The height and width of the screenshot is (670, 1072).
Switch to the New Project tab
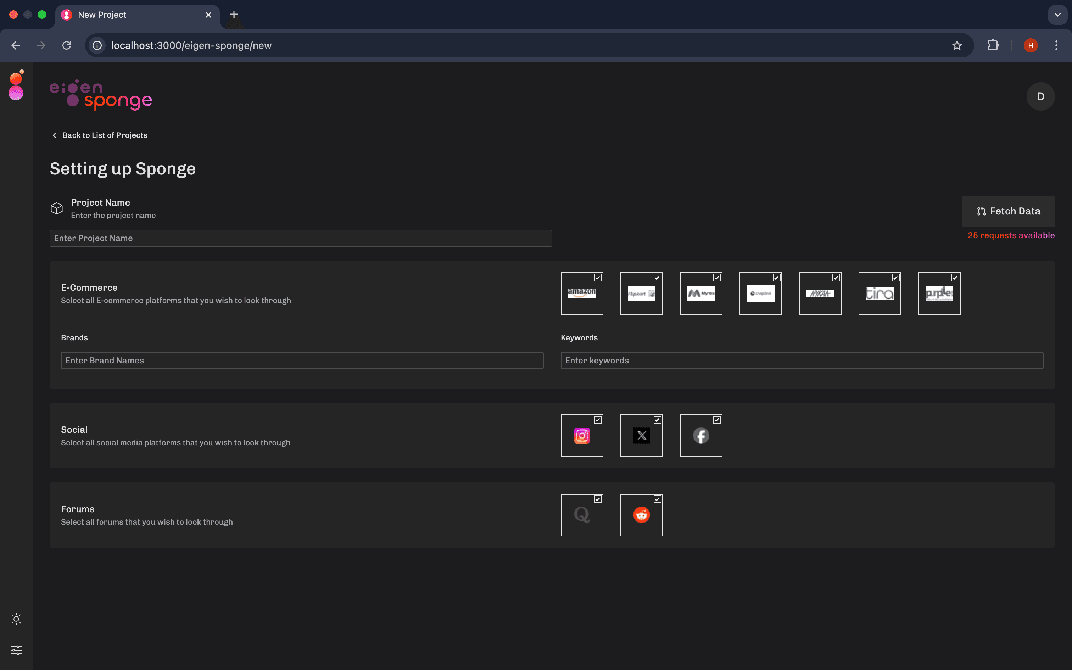(137, 15)
